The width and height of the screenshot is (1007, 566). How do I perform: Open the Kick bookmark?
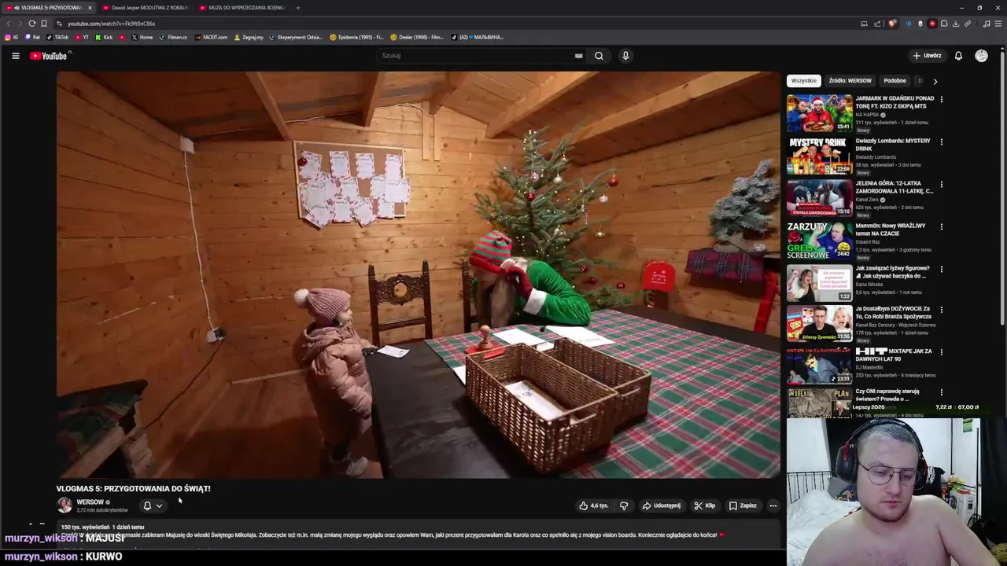[x=105, y=37]
